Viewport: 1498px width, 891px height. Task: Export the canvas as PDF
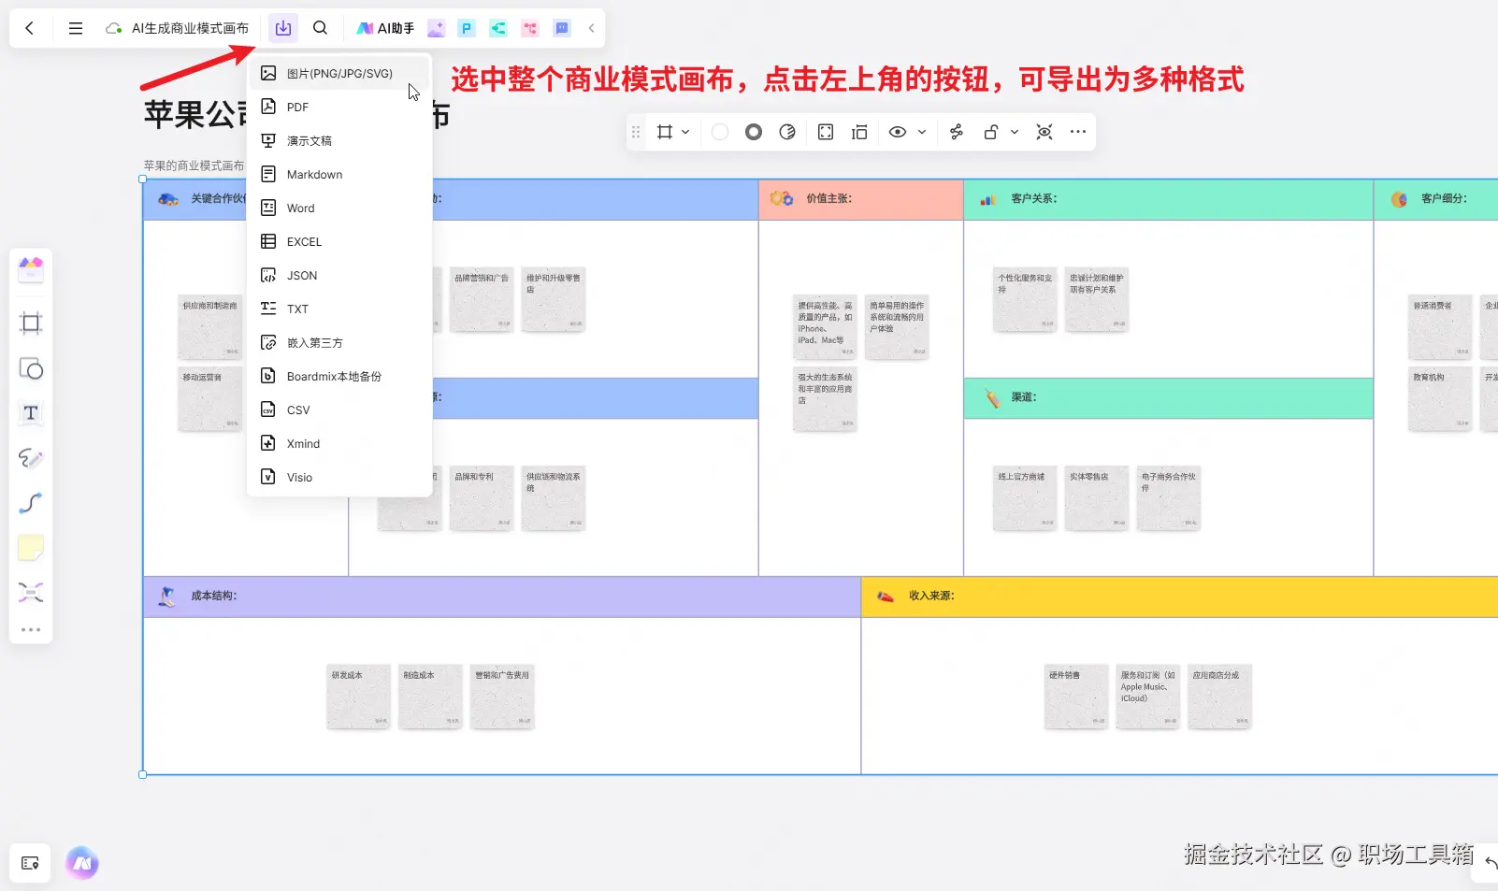(339, 107)
